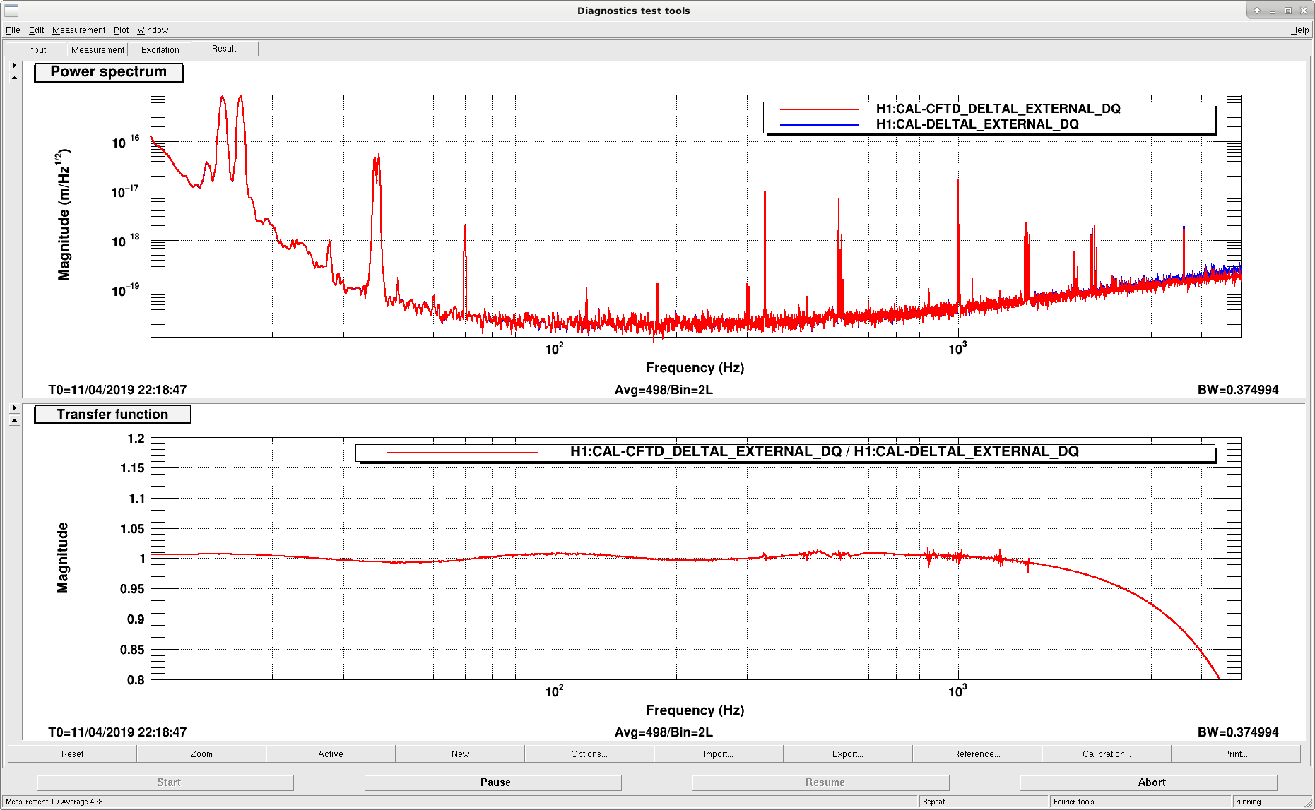1315x810 pixels.
Task: Click the Power spectrum title box
Action: [109, 72]
